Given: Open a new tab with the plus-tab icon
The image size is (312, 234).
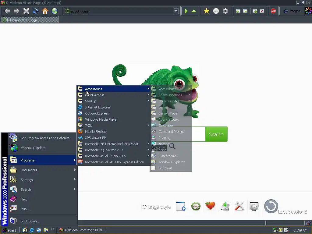Looking at the screenshot, I should tap(255, 11).
